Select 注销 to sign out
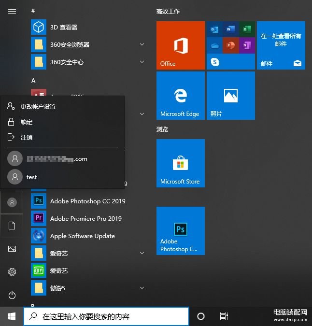Image resolution: width=312 pixels, height=326 pixels. (62, 137)
